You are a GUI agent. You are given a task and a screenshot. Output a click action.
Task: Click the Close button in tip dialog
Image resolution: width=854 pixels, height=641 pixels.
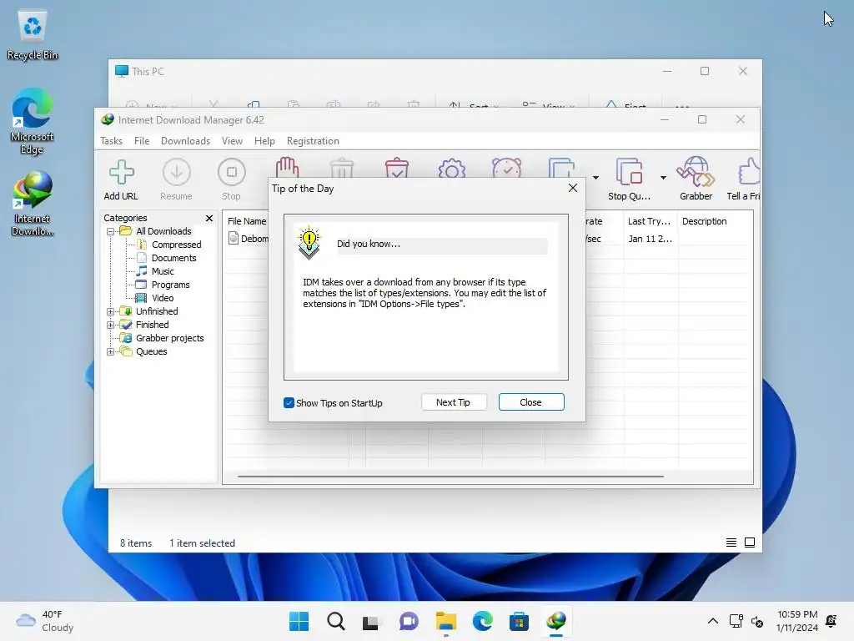coord(531,402)
